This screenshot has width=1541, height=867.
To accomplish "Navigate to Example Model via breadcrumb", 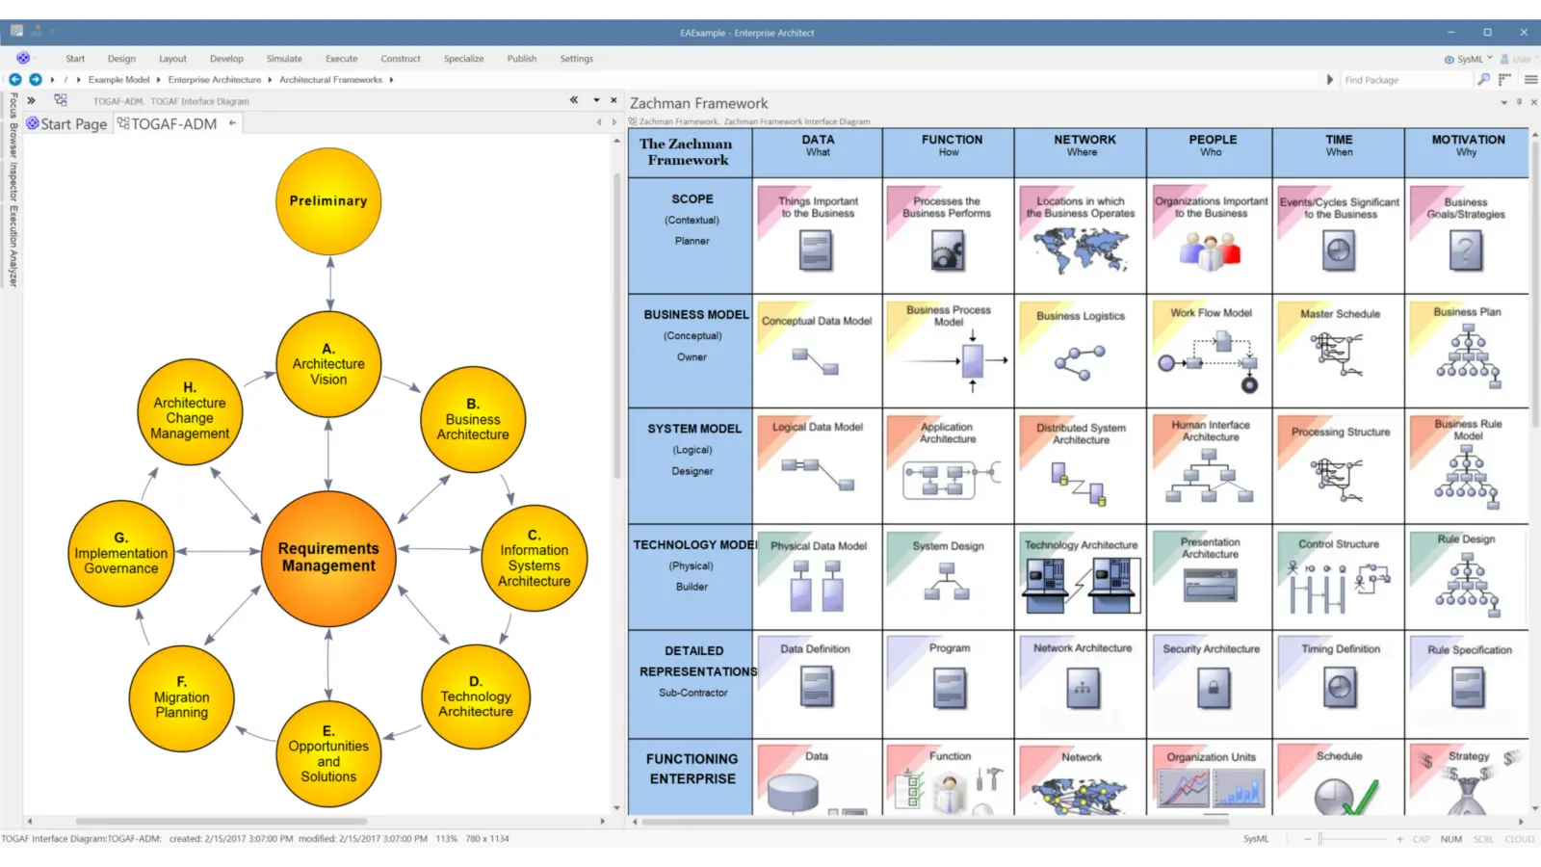I will 120,79.
